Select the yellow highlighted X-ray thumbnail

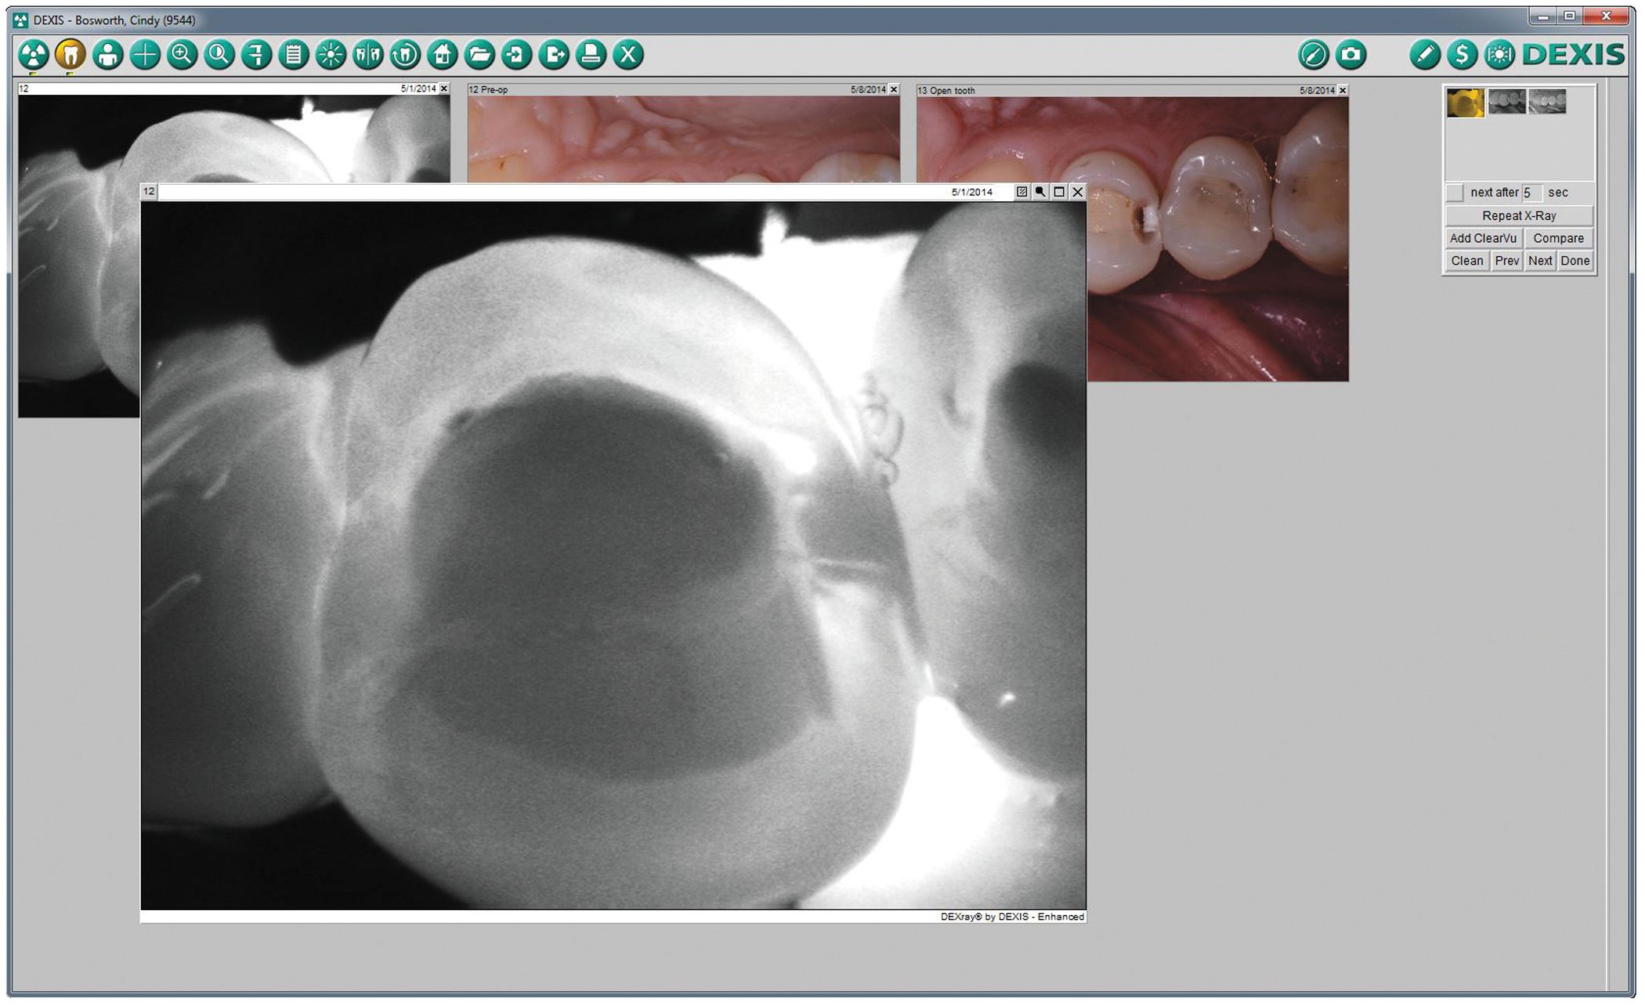(x=1465, y=103)
